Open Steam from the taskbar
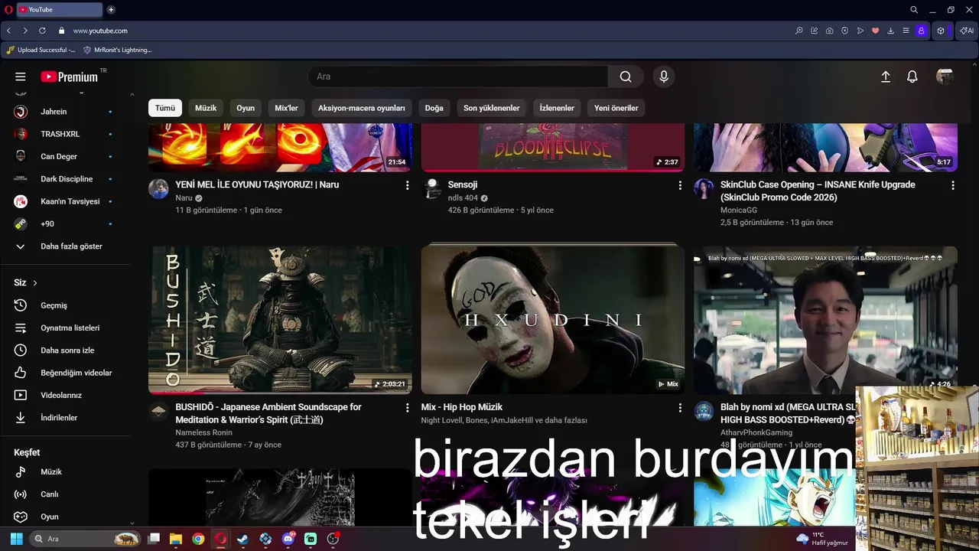This screenshot has width=979, height=551. (x=243, y=539)
